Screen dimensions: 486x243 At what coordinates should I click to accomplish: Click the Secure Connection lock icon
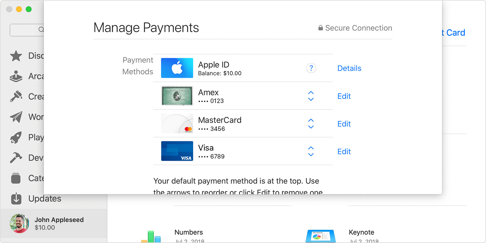tap(320, 28)
